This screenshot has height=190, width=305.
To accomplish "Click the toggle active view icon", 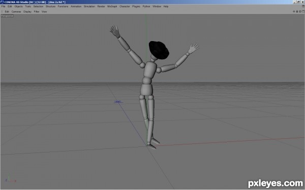I will (303, 12).
